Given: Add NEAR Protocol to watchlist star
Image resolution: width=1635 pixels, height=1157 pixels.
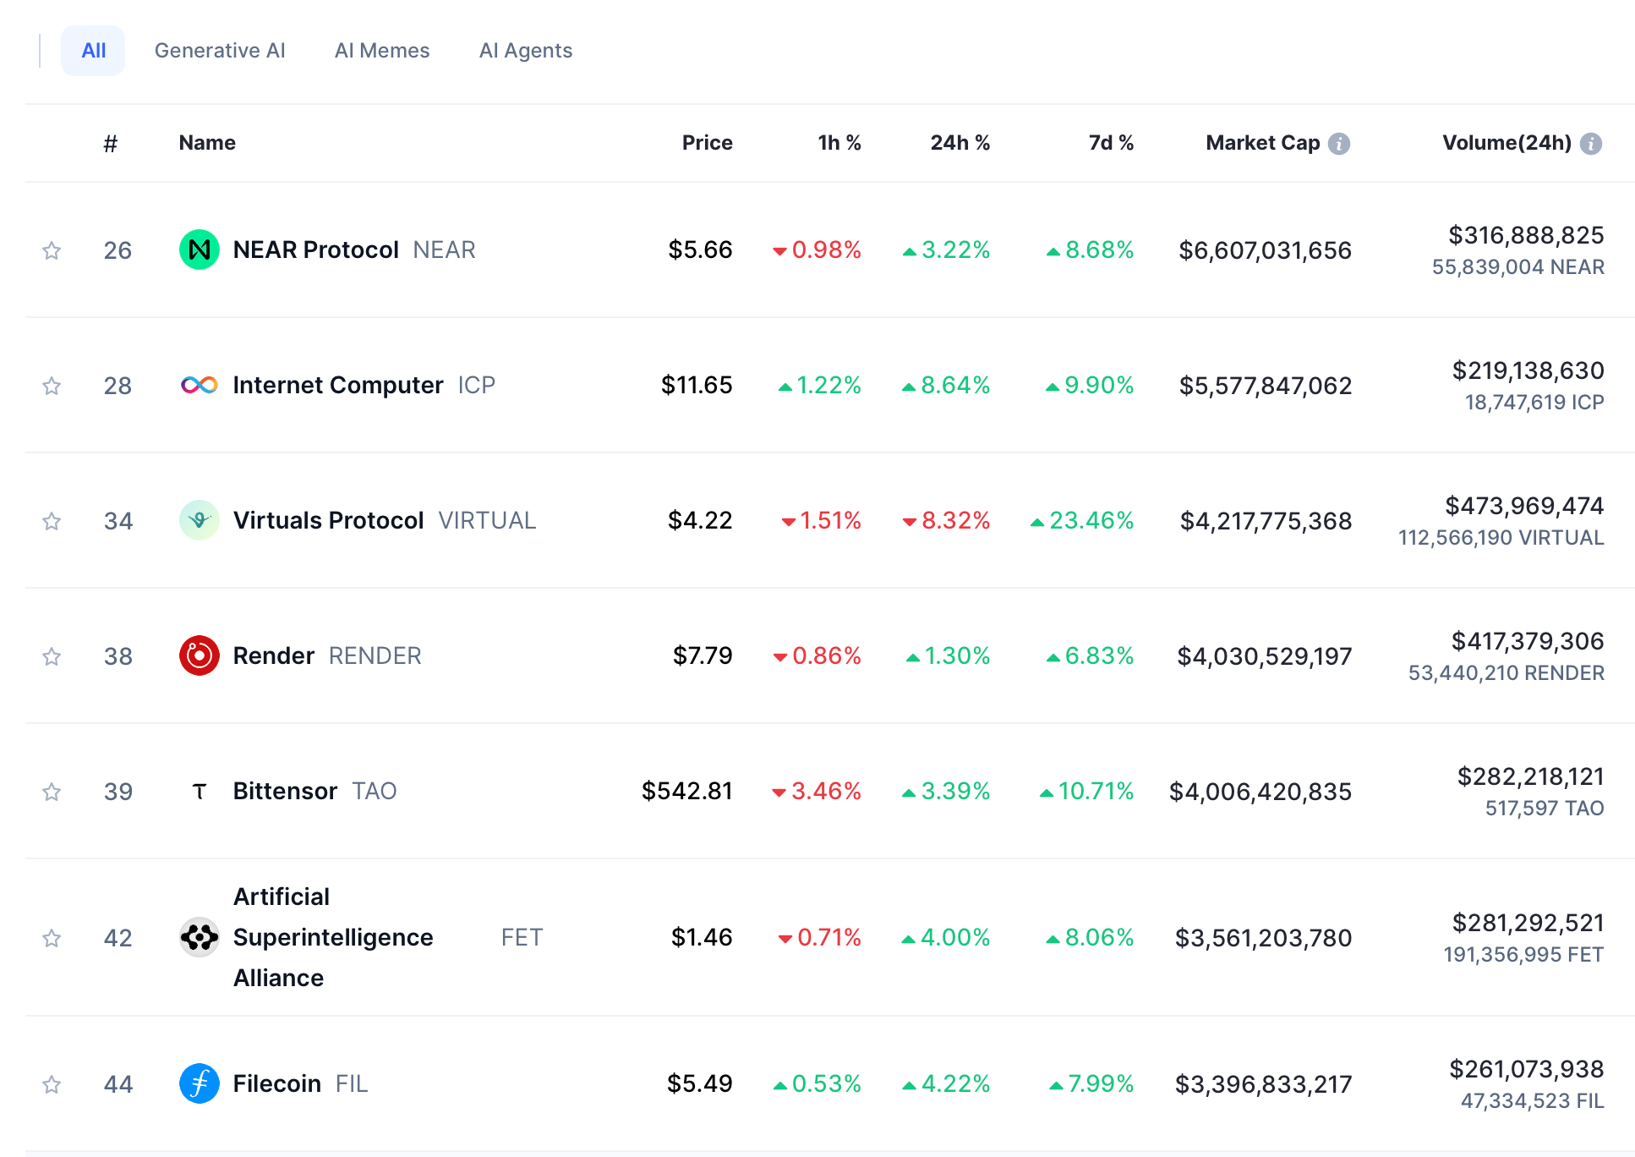Looking at the screenshot, I should pyautogui.click(x=52, y=249).
